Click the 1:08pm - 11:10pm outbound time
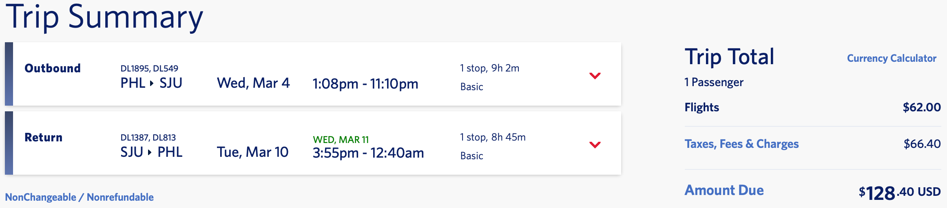This screenshot has height=208, width=947. pyautogui.click(x=365, y=84)
